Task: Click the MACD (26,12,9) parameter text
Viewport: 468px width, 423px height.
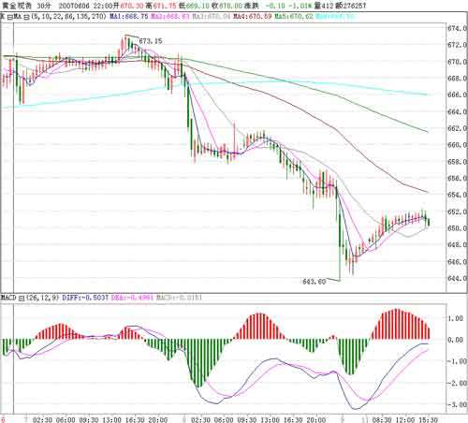Action: tap(42, 298)
